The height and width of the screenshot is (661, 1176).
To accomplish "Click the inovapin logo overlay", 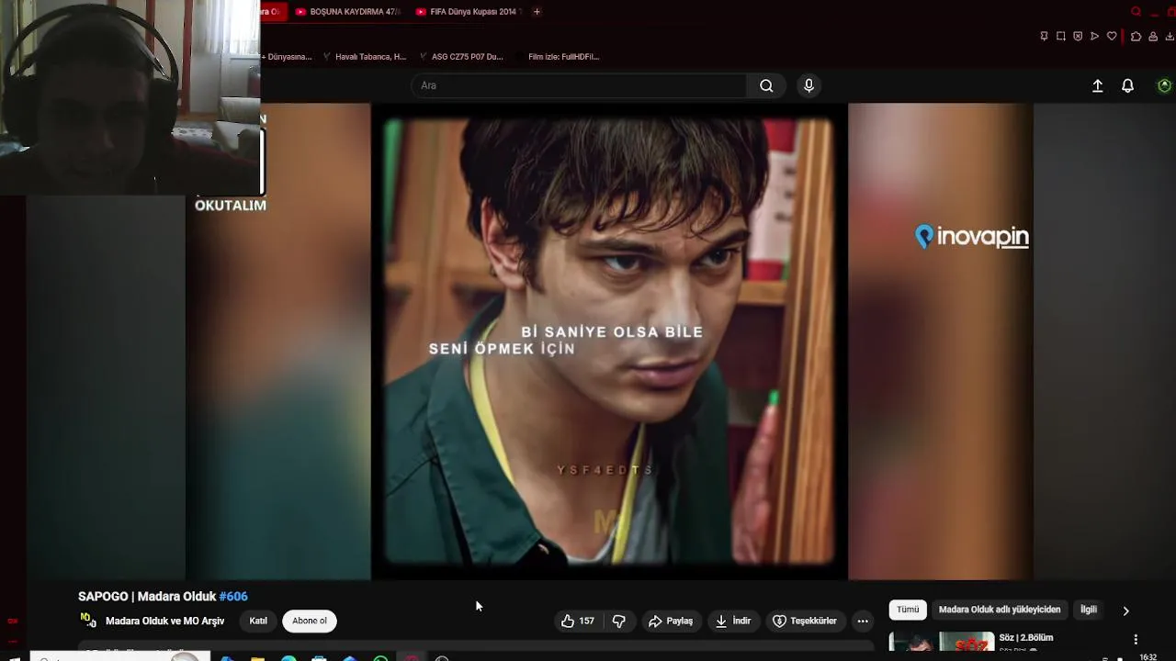I will click(x=972, y=237).
